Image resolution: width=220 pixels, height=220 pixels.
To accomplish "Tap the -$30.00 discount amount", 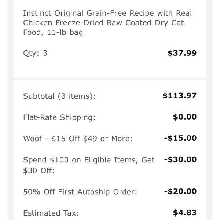I will 180,159.
